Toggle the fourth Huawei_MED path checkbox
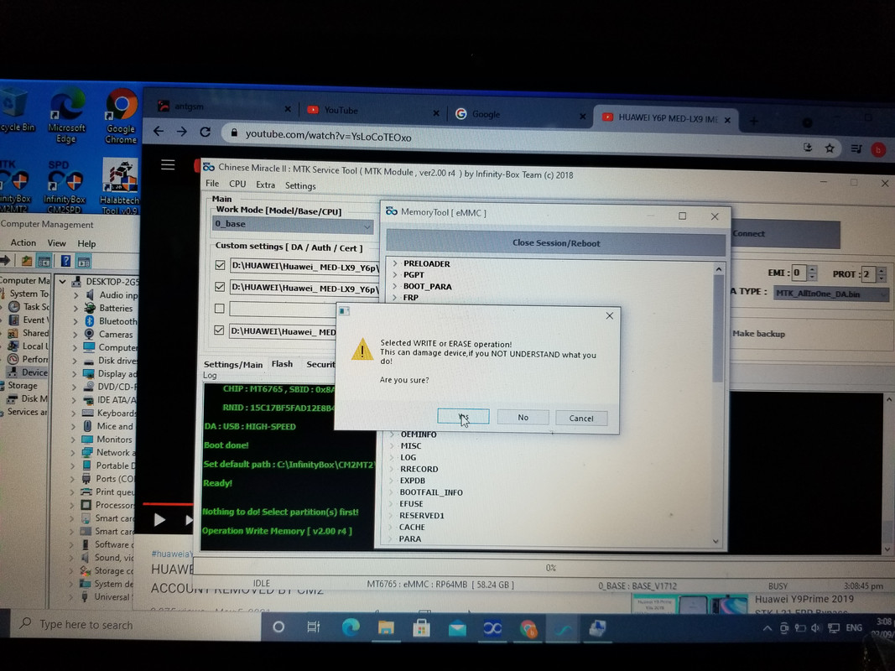This screenshot has width=895, height=671. 219,330
